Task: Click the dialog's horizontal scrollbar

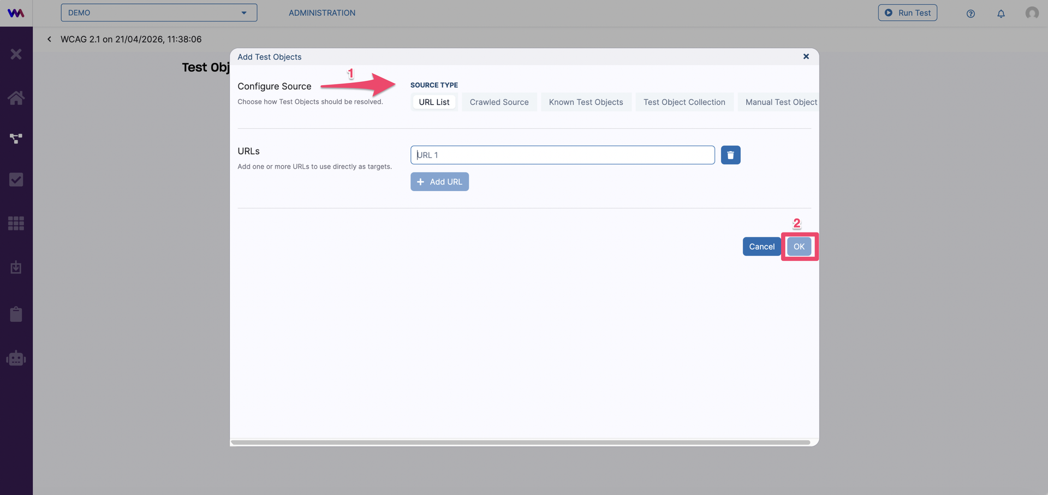Action: pos(521,442)
